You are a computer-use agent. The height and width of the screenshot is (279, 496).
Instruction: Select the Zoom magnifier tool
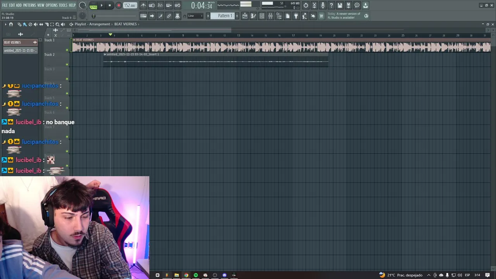click(x=57, y=24)
